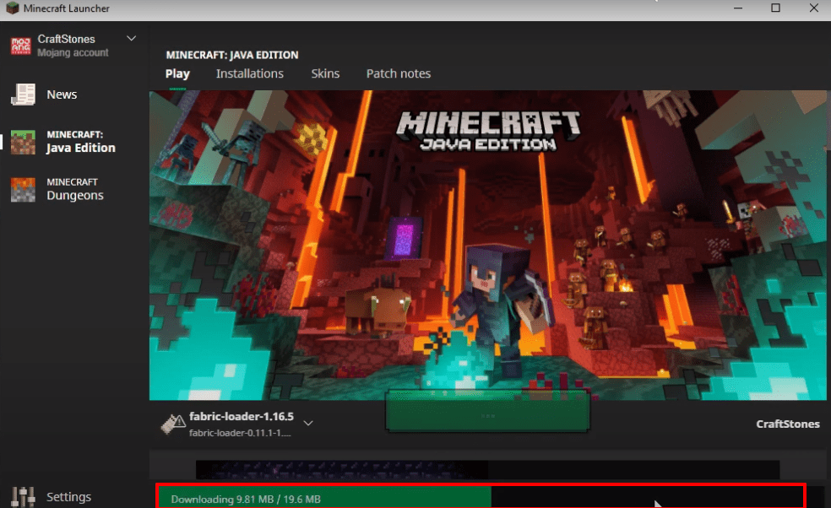Open the fabric-loader-1.16.5 installation selector
Image resolution: width=831 pixels, height=508 pixels.
coord(237,424)
